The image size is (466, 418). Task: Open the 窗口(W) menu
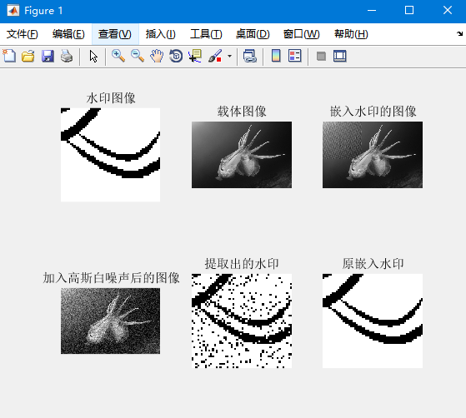click(x=301, y=34)
